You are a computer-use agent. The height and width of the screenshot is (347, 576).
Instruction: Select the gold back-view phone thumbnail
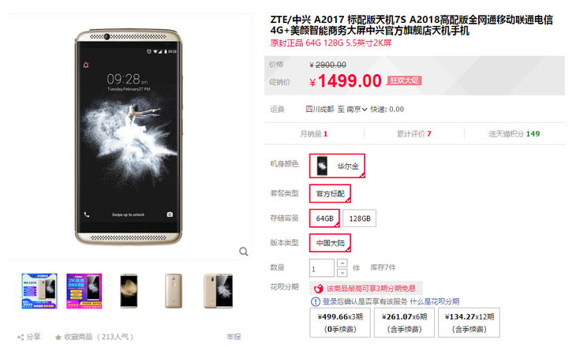tap(174, 291)
